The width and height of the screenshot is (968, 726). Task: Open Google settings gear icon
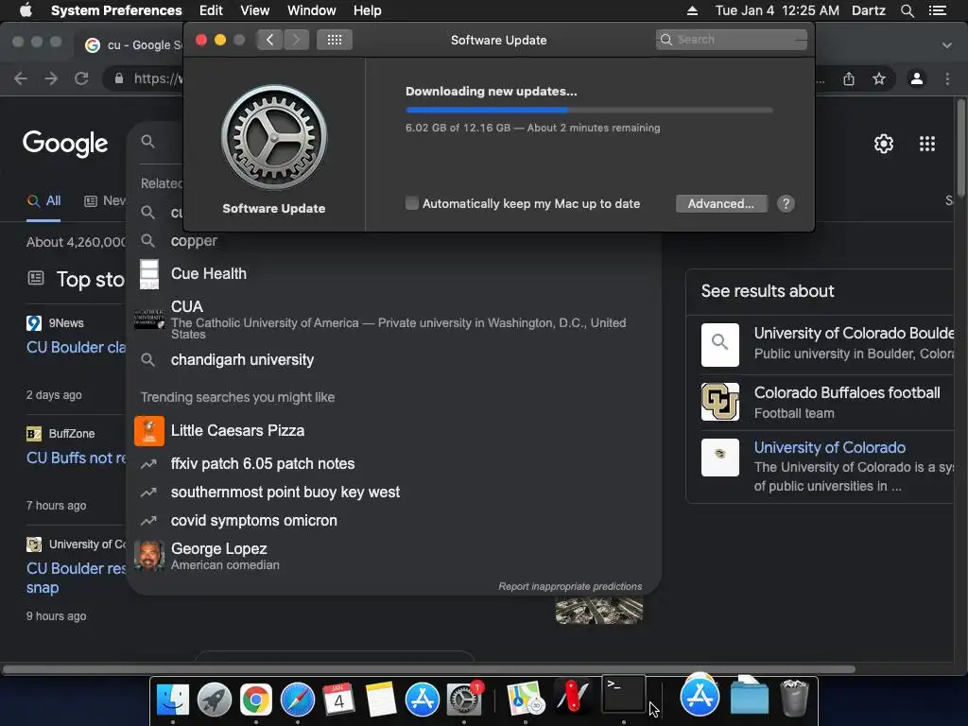point(884,144)
